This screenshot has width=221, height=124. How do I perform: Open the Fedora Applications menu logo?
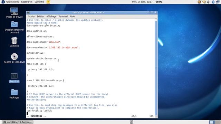pyautogui.click(x=3, y=2)
